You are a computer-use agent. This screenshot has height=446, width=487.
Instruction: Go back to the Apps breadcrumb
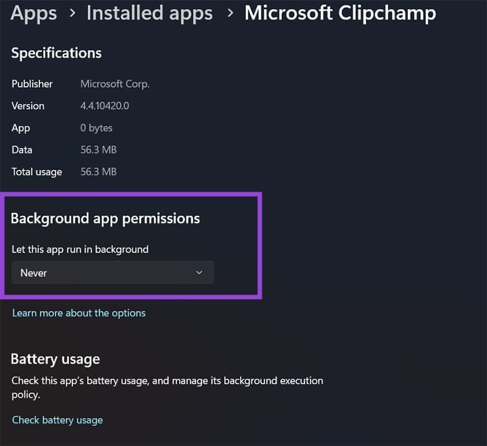(35, 13)
